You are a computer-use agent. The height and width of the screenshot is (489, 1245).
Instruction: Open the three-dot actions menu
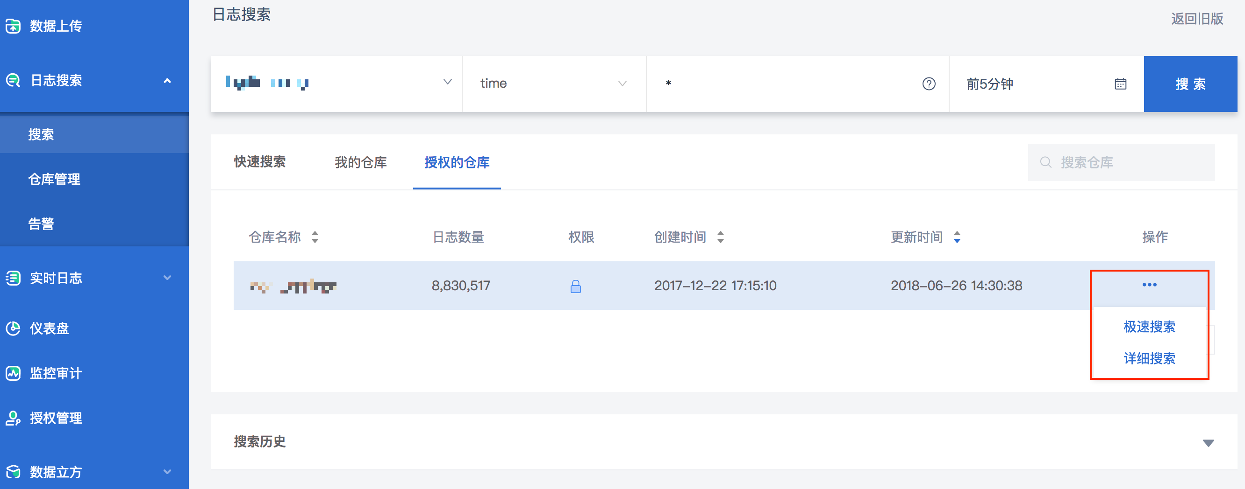point(1149,285)
